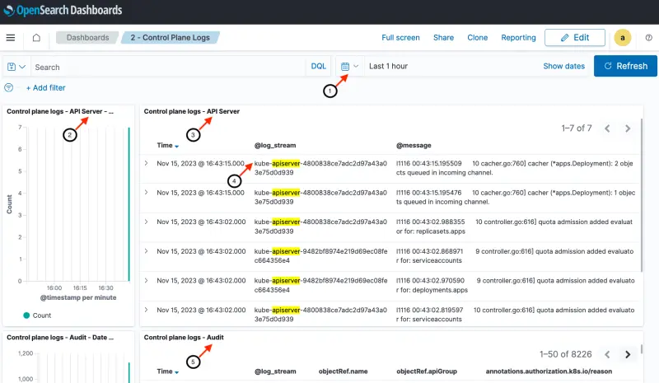Go to previous page in API Server table

[607, 128]
